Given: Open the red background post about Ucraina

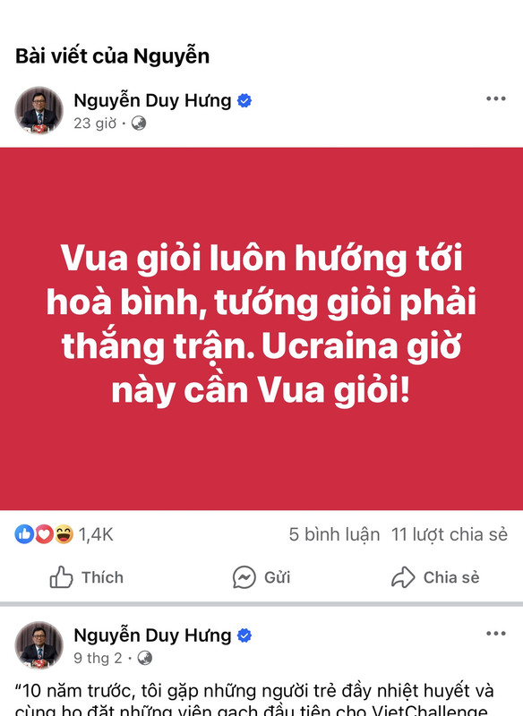Looking at the screenshot, I should [261, 328].
